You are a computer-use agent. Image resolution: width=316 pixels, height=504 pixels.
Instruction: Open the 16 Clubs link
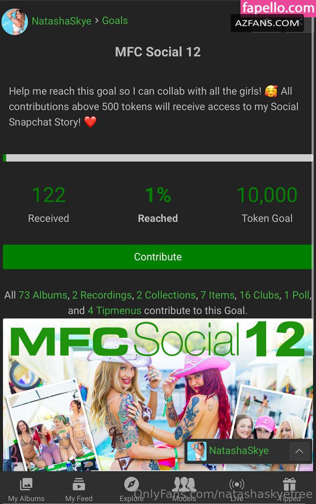pyautogui.click(x=260, y=295)
